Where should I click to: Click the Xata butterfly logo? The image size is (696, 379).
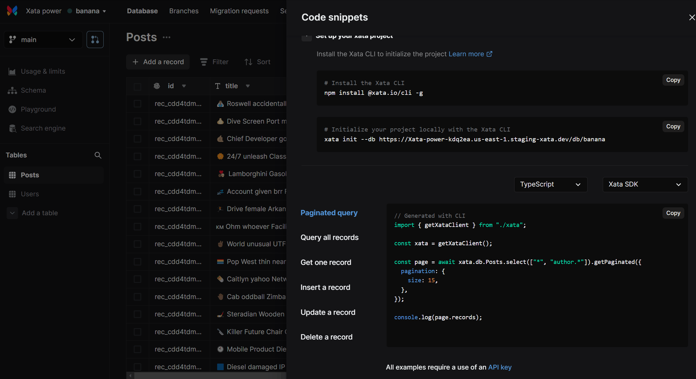pos(12,11)
